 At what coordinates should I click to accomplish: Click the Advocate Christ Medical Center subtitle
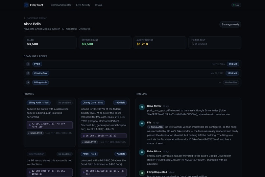57,29
